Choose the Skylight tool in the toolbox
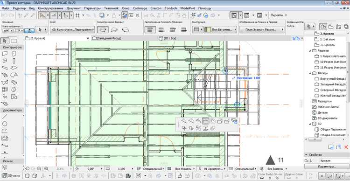This screenshot has width=350, height=181. pyautogui.click(x=14, y=83)
